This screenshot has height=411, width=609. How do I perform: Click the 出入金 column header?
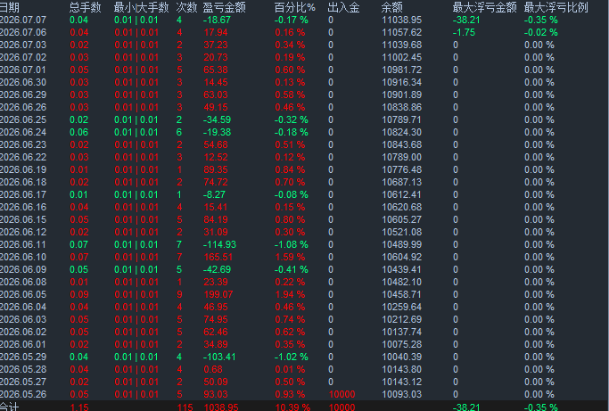[343, 7]
